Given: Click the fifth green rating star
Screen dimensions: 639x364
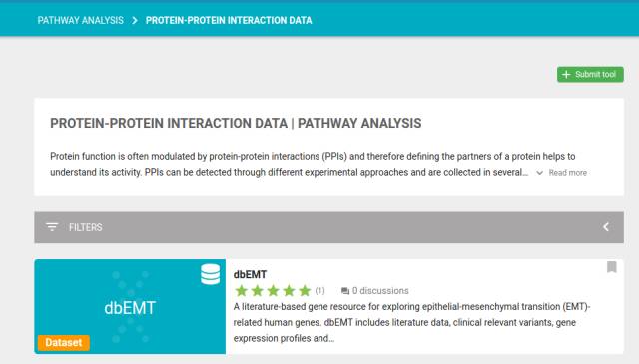Looking at the screenshot, I should [x=305, y=291].
